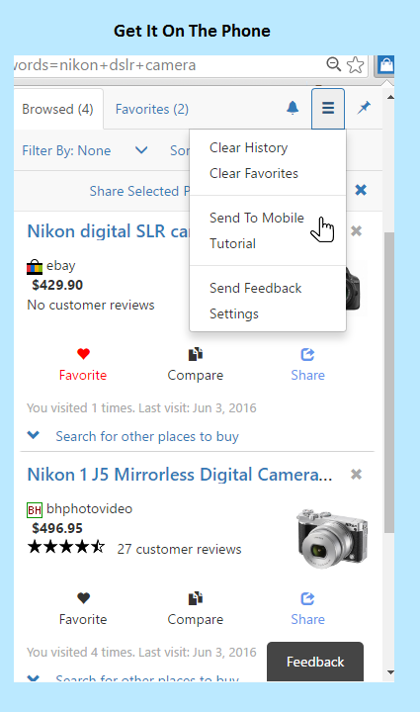Toggle Favorite heart on ebay Nikon item
The height and width of the screenshot is (712, 420).
click(x=83, y=365)
